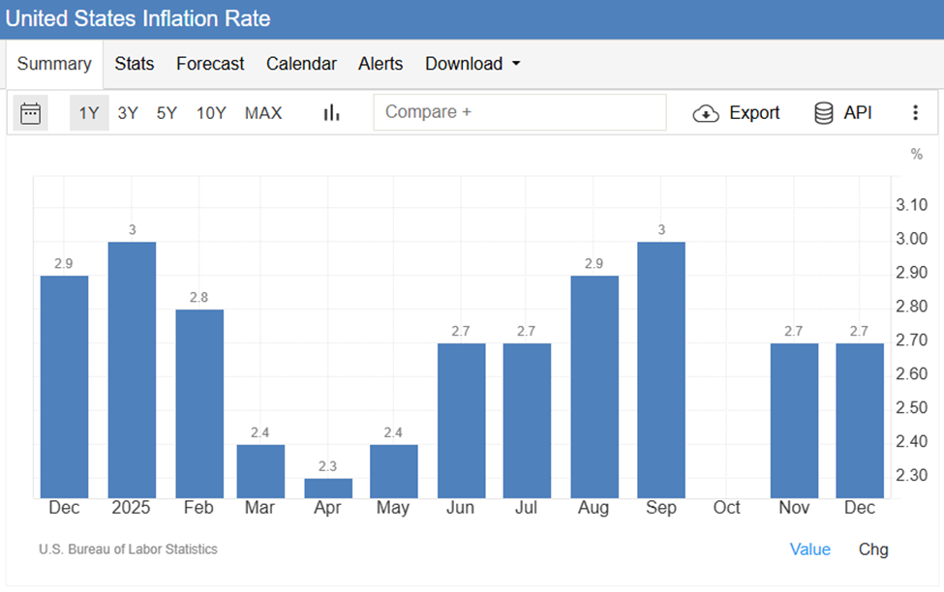This screenshot has width=944, height=592.
Task: Switch chart to Chg view
Action: tap(873, 549)
